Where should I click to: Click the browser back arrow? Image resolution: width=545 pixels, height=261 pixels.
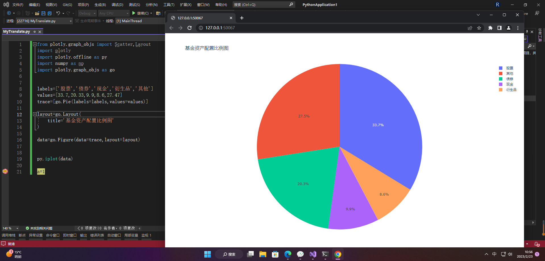(171, 28)
